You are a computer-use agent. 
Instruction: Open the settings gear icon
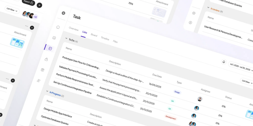(194, 13)
